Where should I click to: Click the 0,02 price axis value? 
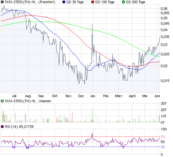click(164, 66)
